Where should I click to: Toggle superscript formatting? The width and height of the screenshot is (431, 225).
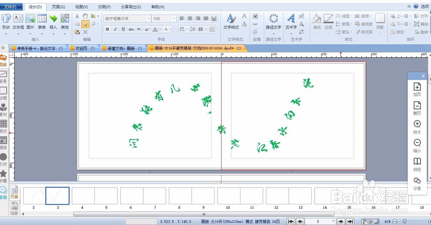pyautogui.click(x=147, y=29)
